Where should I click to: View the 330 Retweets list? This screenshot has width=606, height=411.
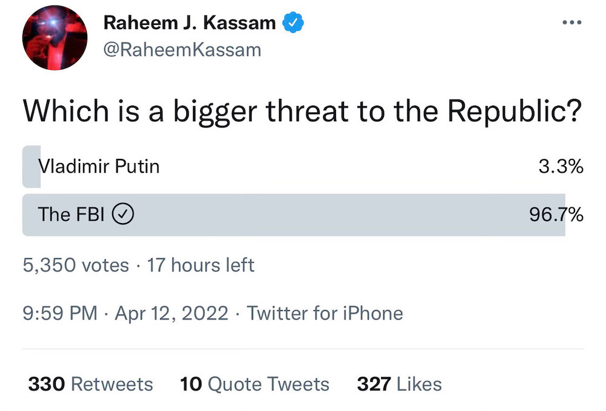coord(90,384)
